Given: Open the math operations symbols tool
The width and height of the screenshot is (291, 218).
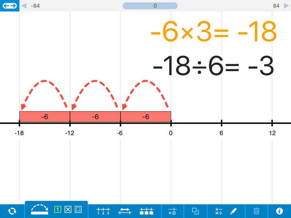Looking at the screenshot, I should pyautogui.click(x=218, y=211).
